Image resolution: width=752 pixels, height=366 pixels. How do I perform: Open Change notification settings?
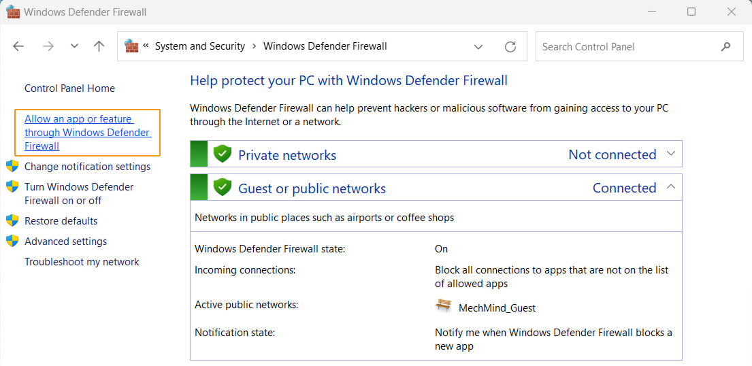click(x=87, y=167)
